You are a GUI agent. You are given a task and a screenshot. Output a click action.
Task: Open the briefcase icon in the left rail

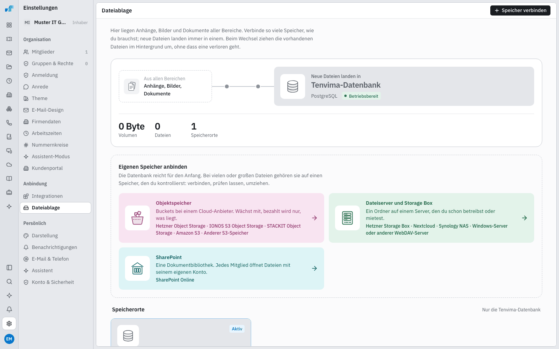pos(9,193)
